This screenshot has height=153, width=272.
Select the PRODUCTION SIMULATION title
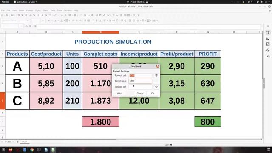(x=113, y=42)
